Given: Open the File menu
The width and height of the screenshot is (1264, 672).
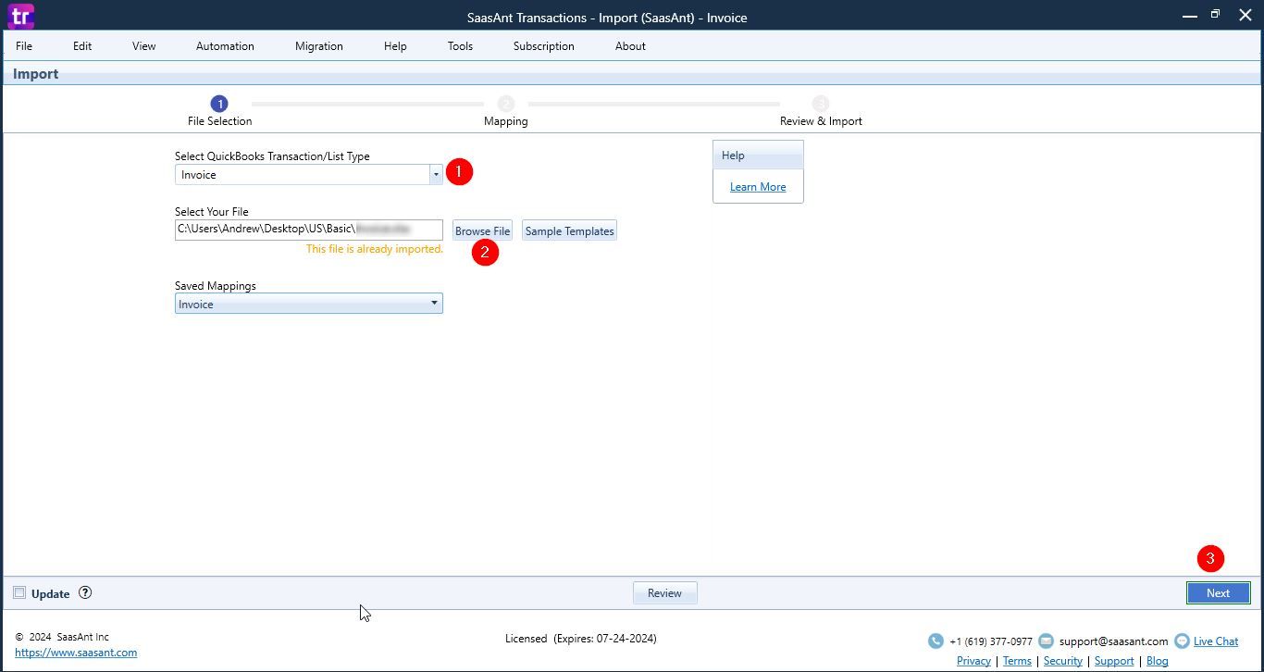Looking at the screenshot, I should (24, 45).
